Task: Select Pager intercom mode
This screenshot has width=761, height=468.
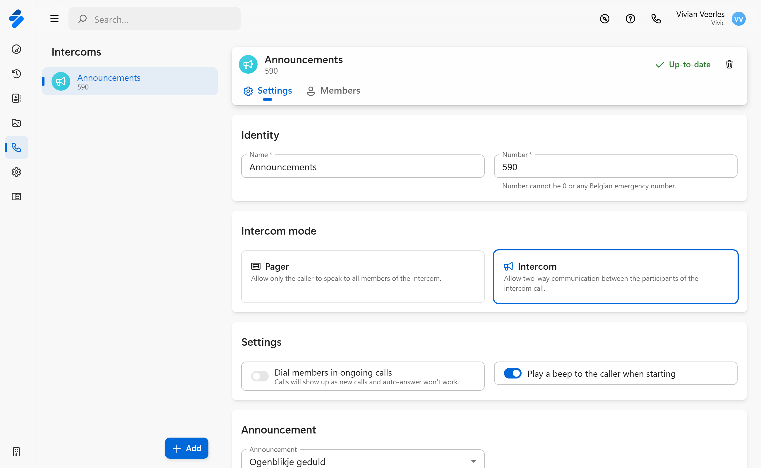Action: (362, 276)
